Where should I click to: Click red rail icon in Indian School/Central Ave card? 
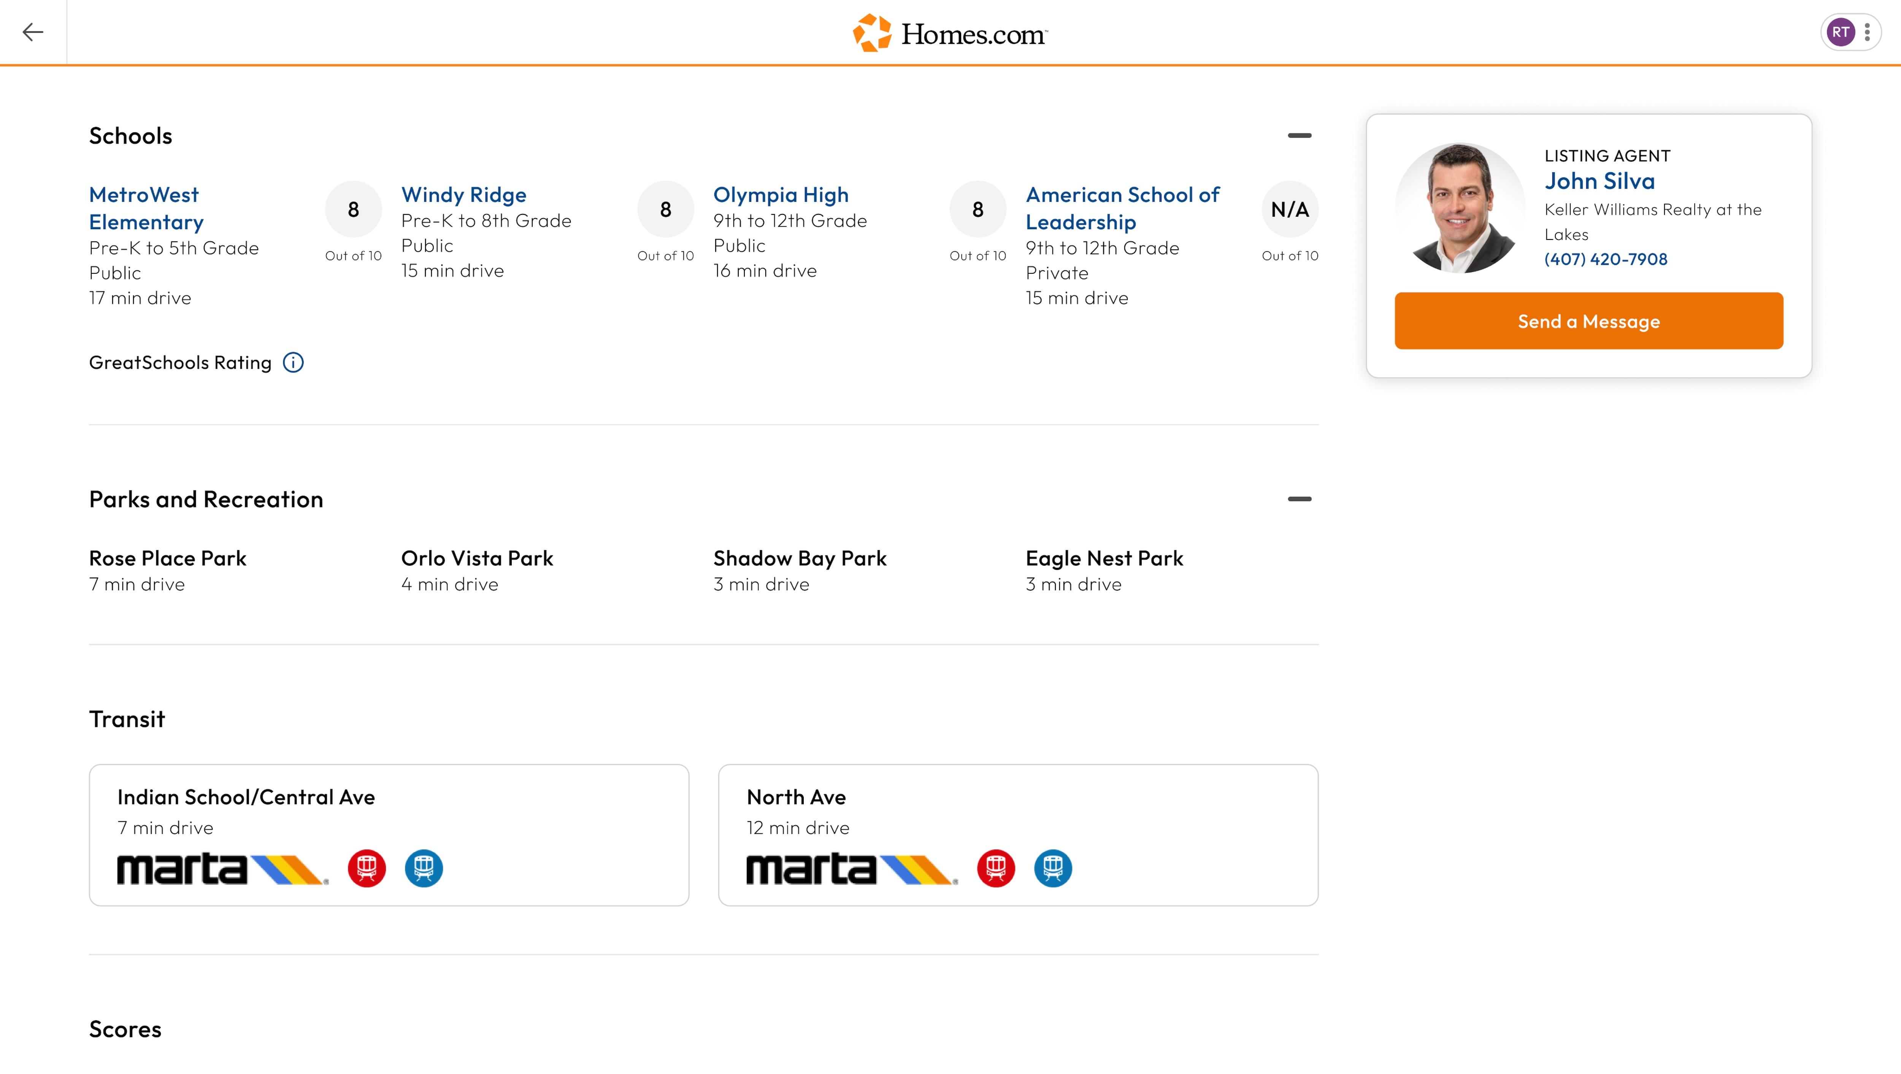367,868
